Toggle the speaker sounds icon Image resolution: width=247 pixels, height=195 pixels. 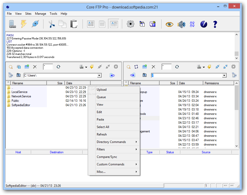(x=181, y=24)
